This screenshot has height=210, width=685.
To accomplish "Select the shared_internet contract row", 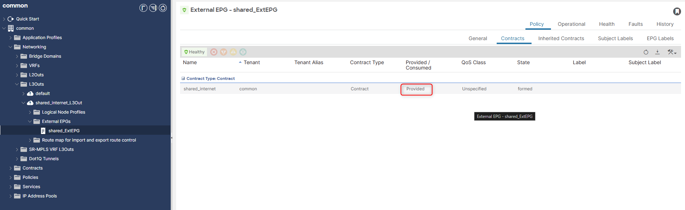I will click(x=200, y=89).
